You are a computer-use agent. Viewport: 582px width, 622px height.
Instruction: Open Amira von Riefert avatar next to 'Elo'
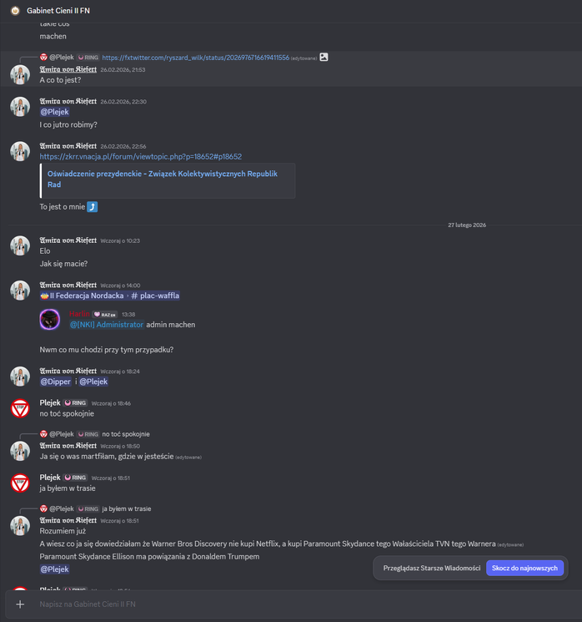tap(20, 245)
